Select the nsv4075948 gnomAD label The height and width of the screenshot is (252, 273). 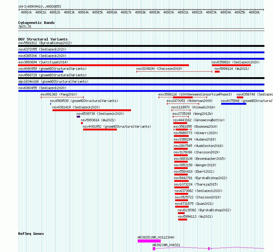tap(247, 101)
